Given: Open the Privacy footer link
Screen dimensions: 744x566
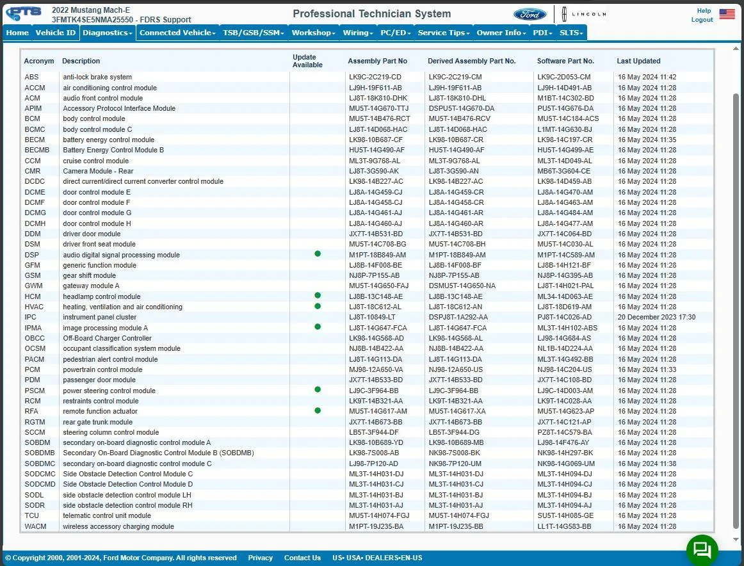Looking at the screenshot, I should (260, 558).
